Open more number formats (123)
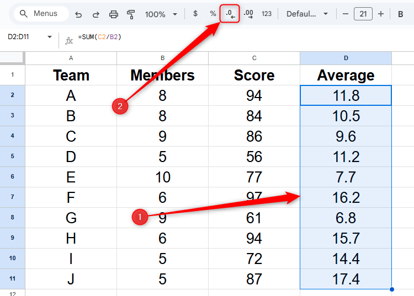 tap(267, 14)
